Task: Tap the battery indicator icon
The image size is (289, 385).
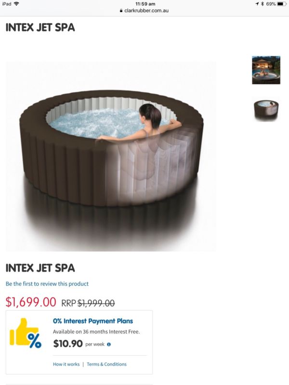Action: [281, 4]
